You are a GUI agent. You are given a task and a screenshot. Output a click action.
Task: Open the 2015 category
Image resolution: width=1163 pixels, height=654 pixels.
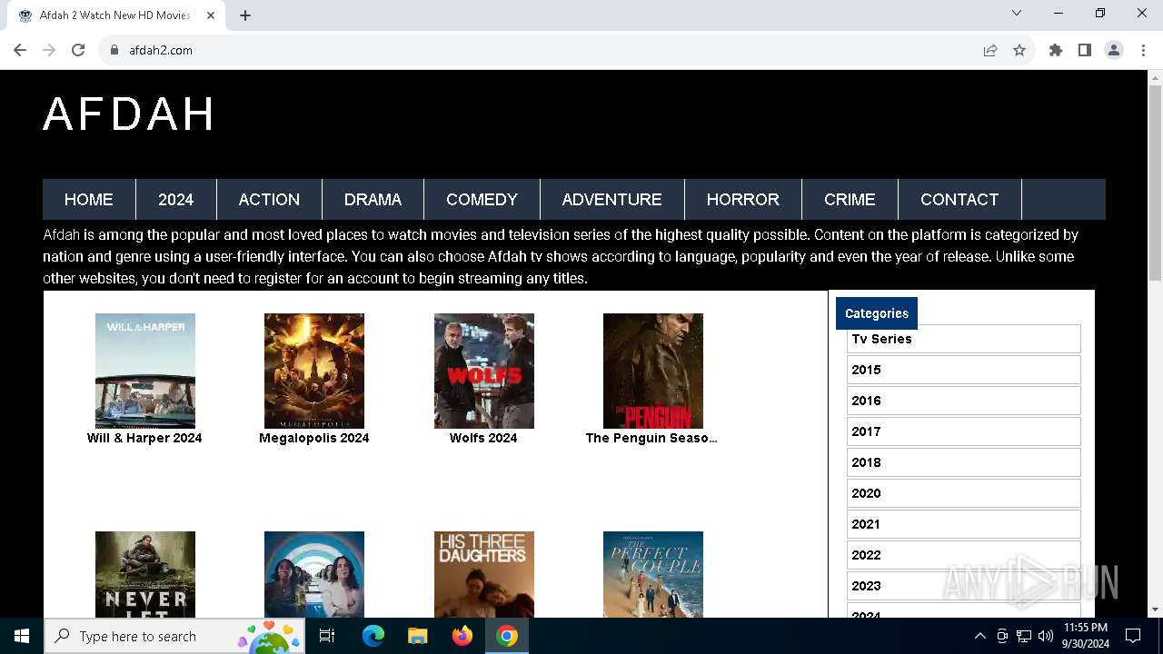[x=964, y=370]
